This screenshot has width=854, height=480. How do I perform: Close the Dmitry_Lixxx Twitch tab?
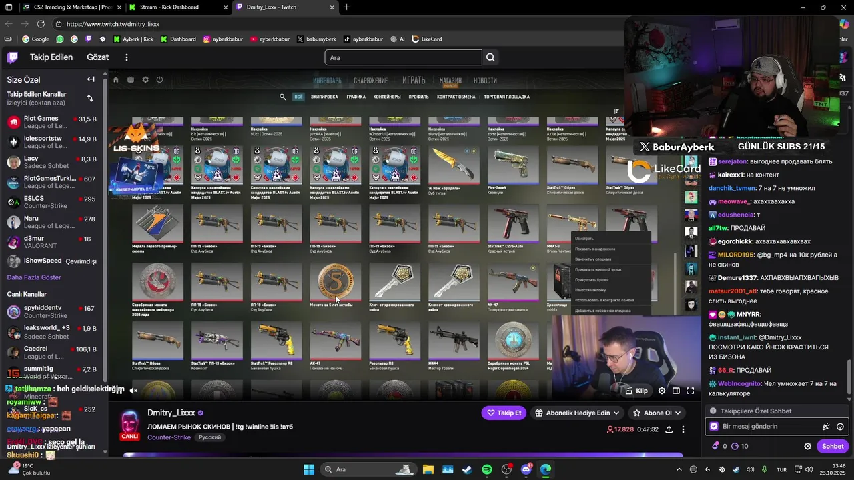click(330, 7)
